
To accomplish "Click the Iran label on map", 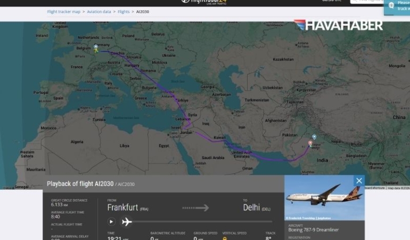I will [x=242, y=127].
